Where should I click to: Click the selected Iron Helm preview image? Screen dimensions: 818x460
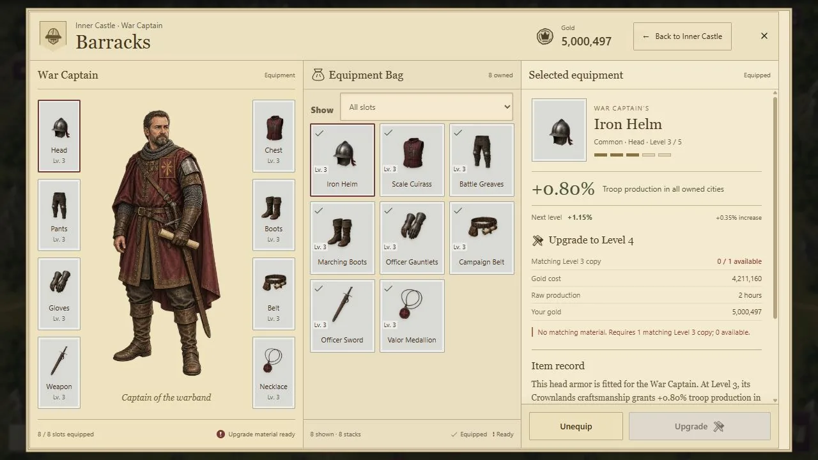pyautogui.click(x=559, y=130)
